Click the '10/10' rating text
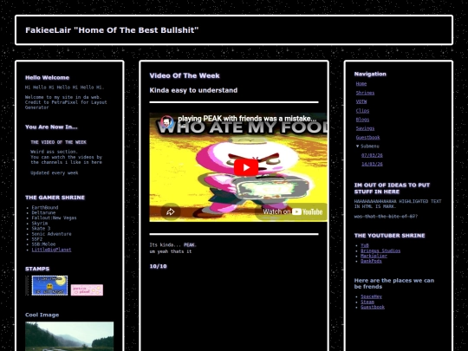 (x=159, y=266)
